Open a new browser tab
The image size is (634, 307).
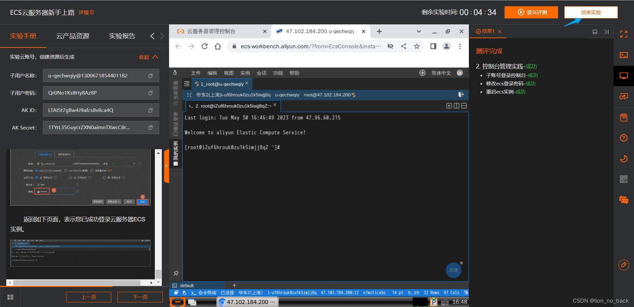click(379, 31)
